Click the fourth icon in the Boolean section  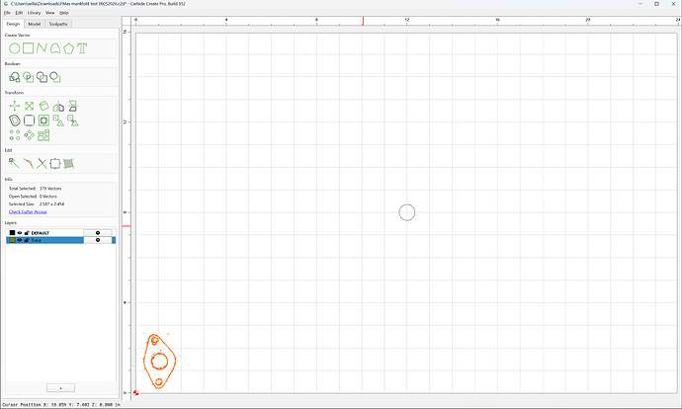[x=55, y=77]
